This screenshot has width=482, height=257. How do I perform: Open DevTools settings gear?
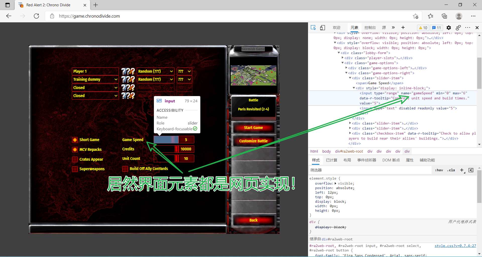pyautogui.click(x=449, y=28)
